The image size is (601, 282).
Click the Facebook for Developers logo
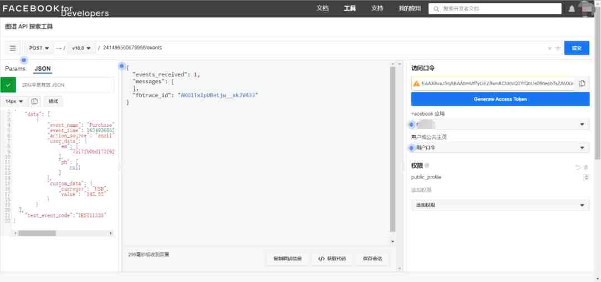[56, 9]
